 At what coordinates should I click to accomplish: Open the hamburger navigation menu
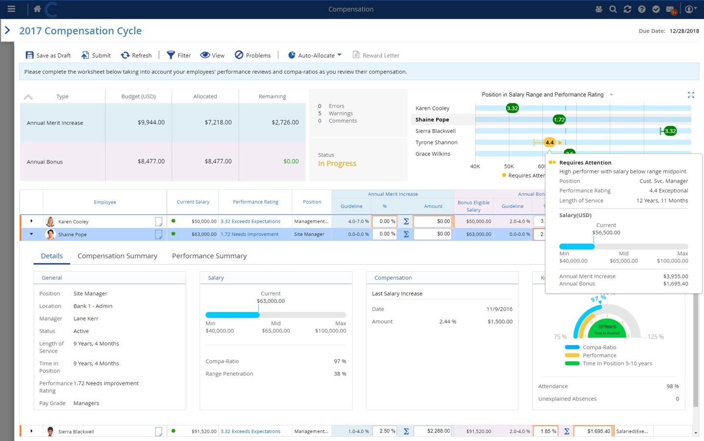[x=11, y=9]
